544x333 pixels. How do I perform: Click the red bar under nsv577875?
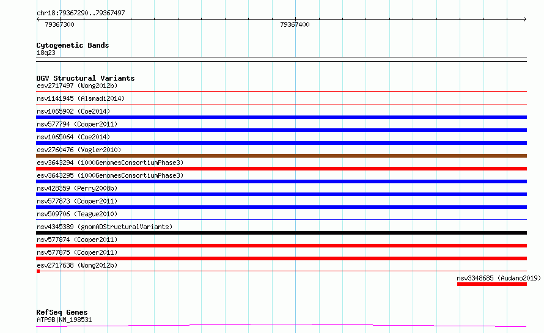click(281, 258)
